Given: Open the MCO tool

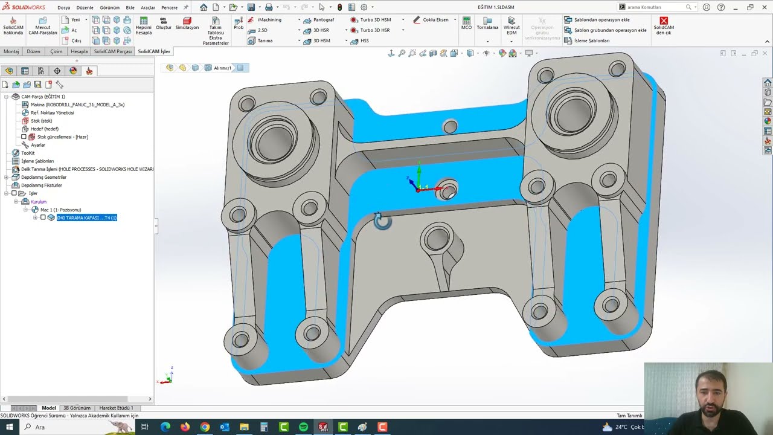Looking at the screenshot, I should (x=466, y=24).
